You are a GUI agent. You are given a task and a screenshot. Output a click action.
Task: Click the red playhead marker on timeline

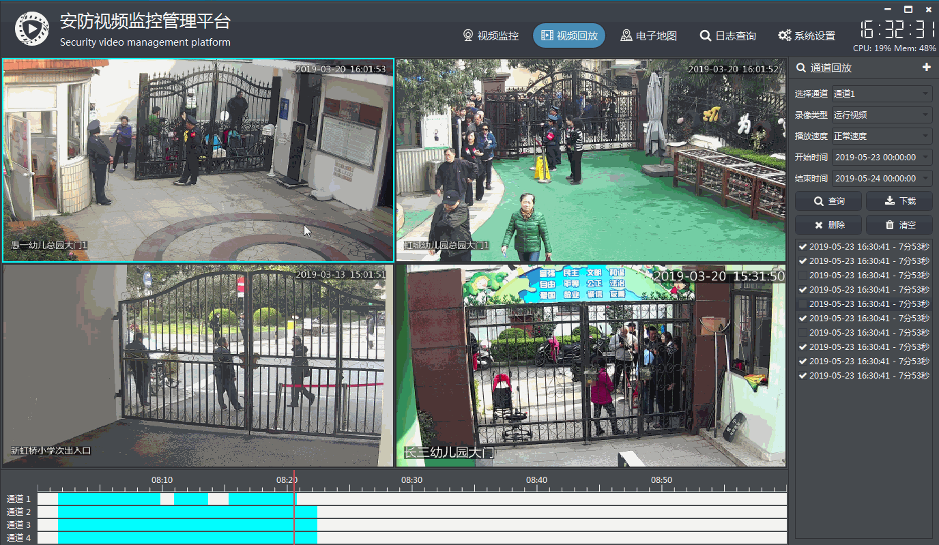(294, 506)
